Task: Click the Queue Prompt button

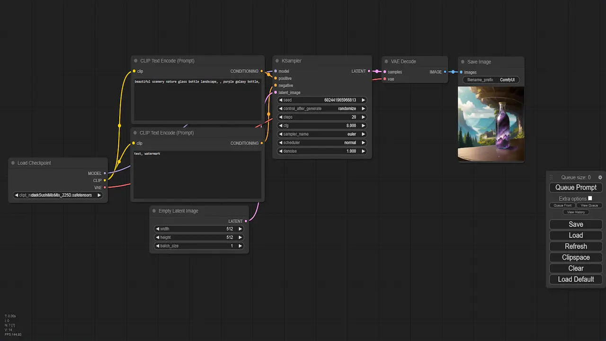Action: (x=576, y=187)
